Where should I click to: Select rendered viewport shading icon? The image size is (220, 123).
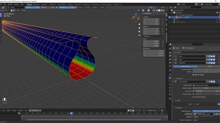coord(164,10)
